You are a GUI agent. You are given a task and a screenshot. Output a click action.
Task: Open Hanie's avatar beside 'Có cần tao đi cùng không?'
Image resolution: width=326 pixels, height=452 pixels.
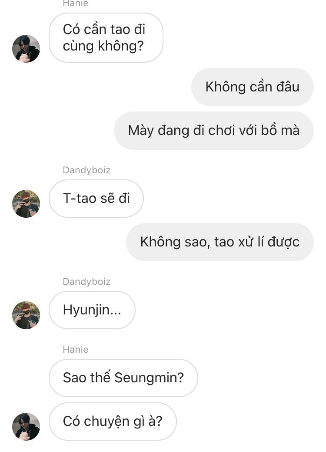[26, 48]
